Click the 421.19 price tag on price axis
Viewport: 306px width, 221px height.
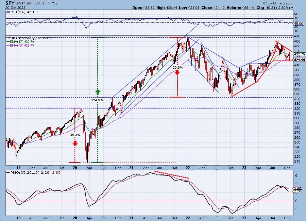coord(299,60)
